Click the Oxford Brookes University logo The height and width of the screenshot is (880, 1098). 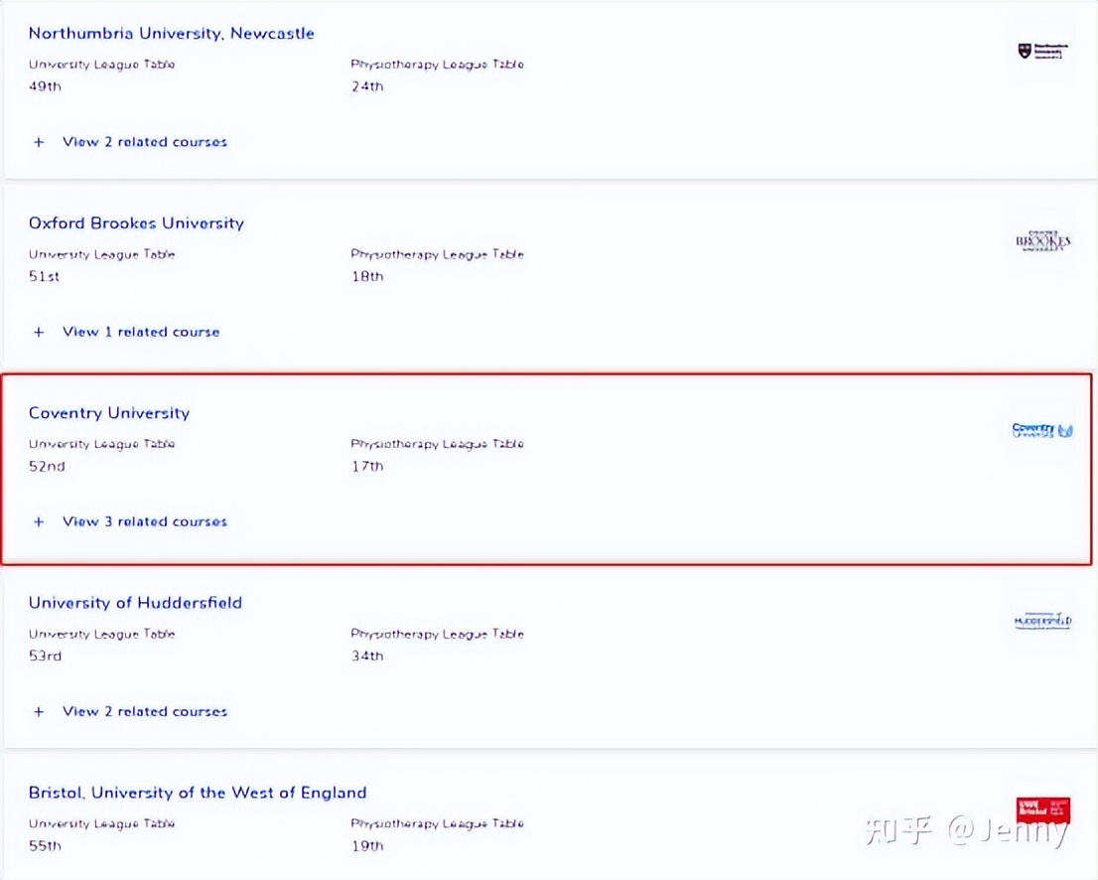click(x=1042, y=241)
